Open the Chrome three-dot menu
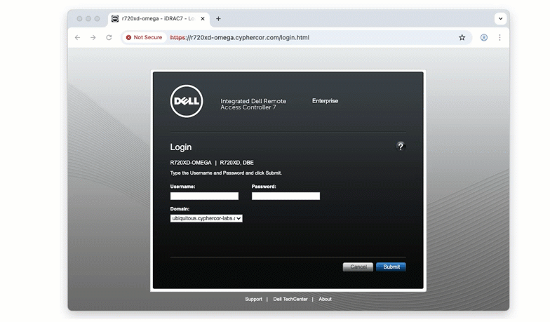The width and height of the screenshot is (550, 322). point(499,38)
